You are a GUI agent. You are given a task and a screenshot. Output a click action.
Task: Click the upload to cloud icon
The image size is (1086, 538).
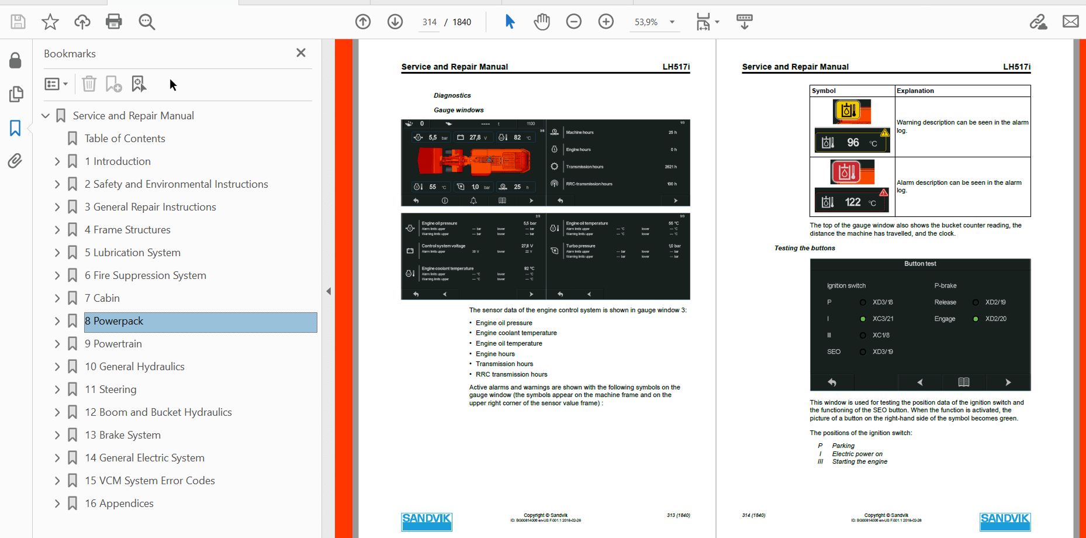click(x=82, y=22)
